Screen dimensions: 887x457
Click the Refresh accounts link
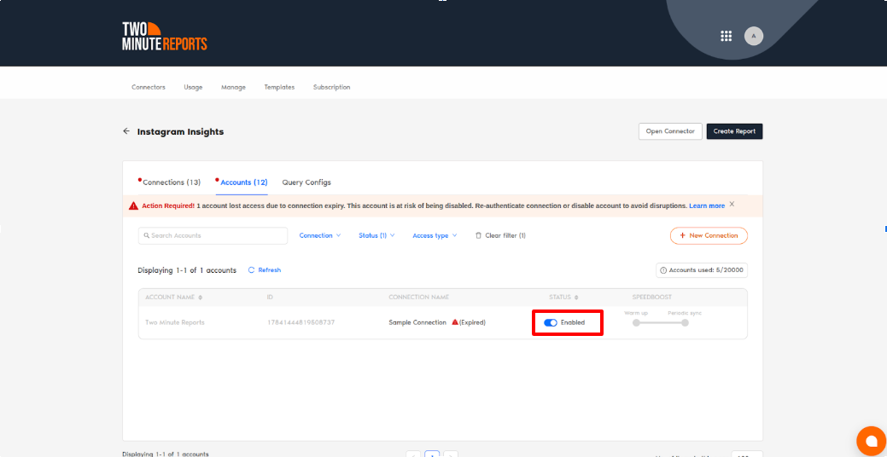264,270
